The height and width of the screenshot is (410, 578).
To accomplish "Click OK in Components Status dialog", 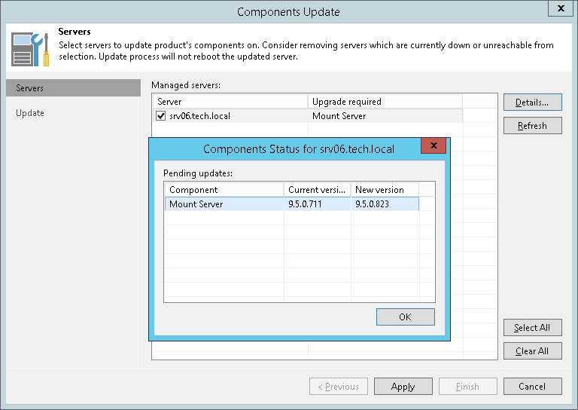I will pos(405,317).
